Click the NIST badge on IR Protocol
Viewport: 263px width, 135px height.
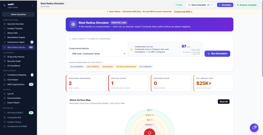pyautogui.click(x=31, y=113)
